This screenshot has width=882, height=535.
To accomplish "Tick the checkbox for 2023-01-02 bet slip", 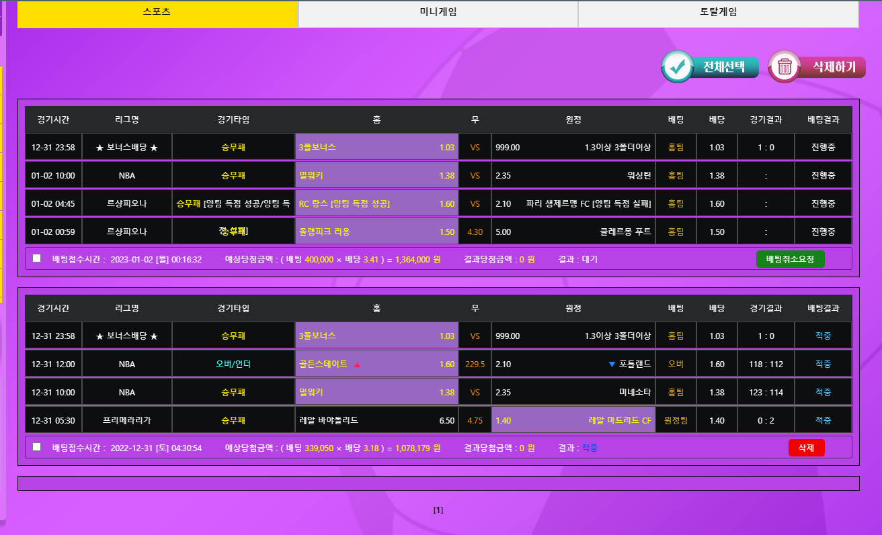I will point(37,258).
